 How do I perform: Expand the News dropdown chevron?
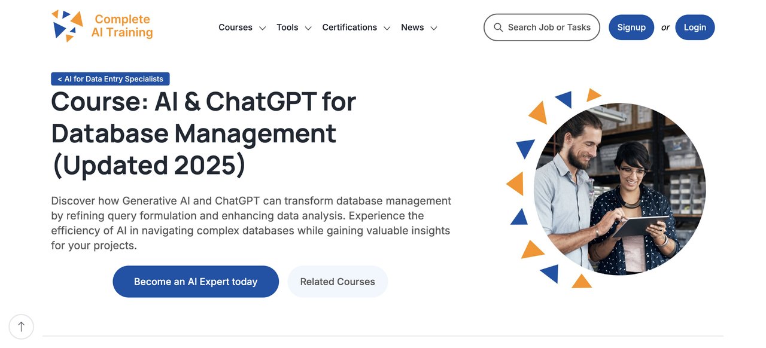pyautogui.click(x=434, y=28)
